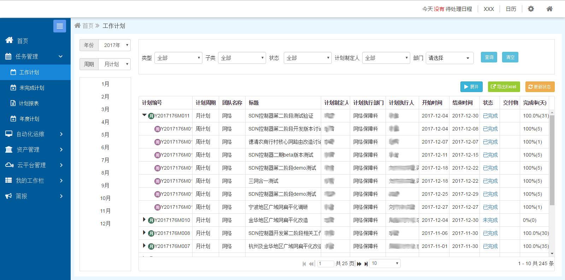
Task: Open the 年份 year dropdown
Action: click(114, 45)
